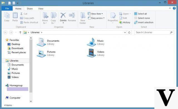Open the address bar history dropdown

pos(125,33)
